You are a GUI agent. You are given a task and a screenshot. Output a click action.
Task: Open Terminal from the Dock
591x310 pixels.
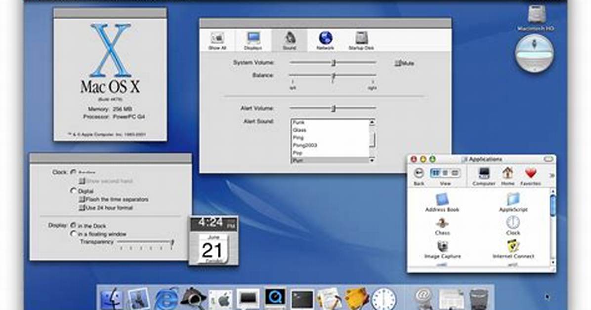coord(302,300)
